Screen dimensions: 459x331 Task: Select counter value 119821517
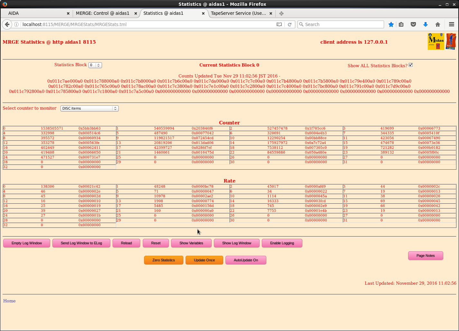point(164,138)
